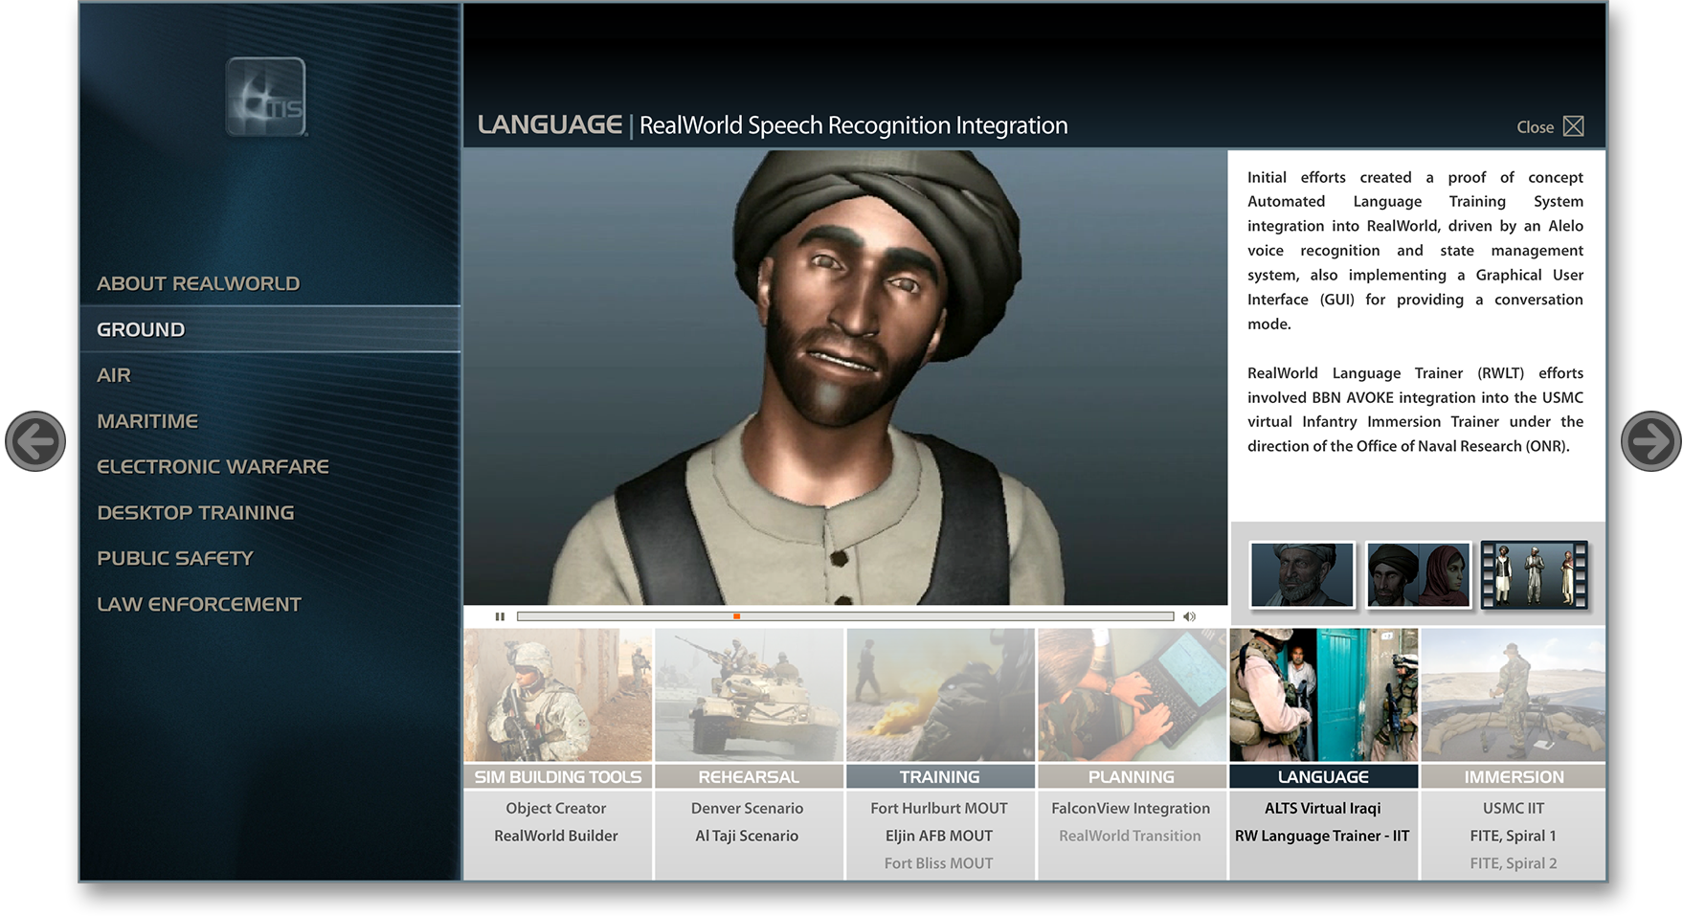The image size is (1683, 916).
Task: Click the LANGUAGE heading title
Action: click(550, 124)
